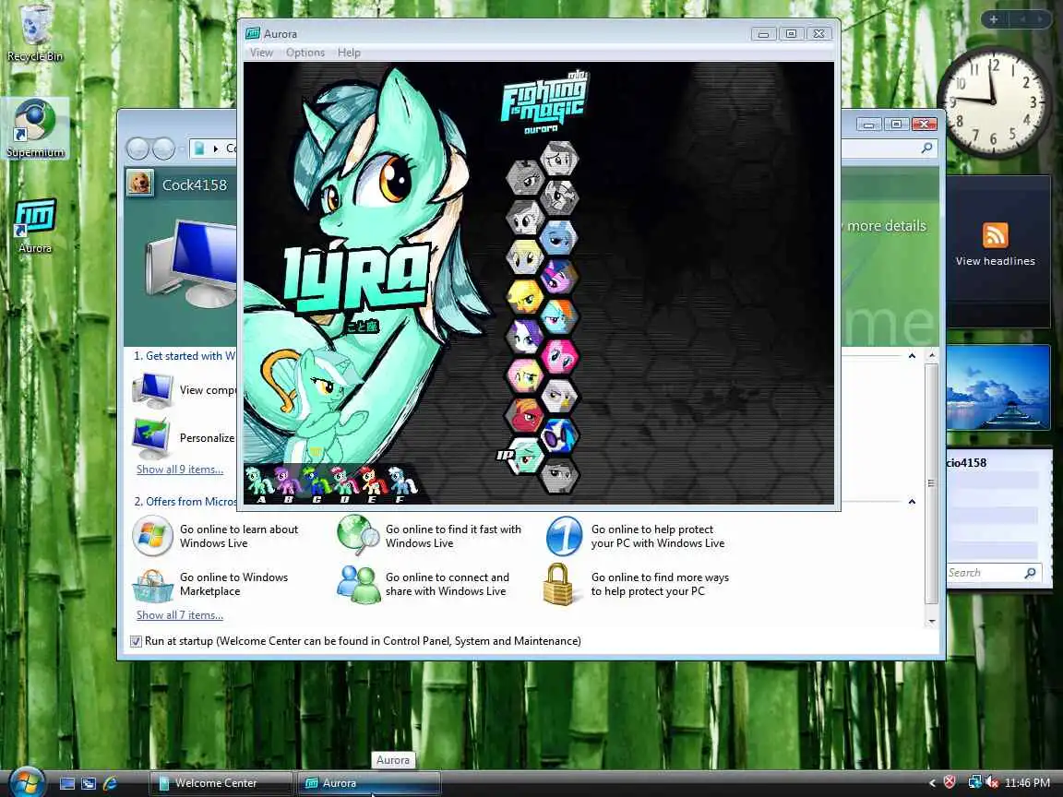Collapse the Get started with Windows section

(x=912, y=356)
